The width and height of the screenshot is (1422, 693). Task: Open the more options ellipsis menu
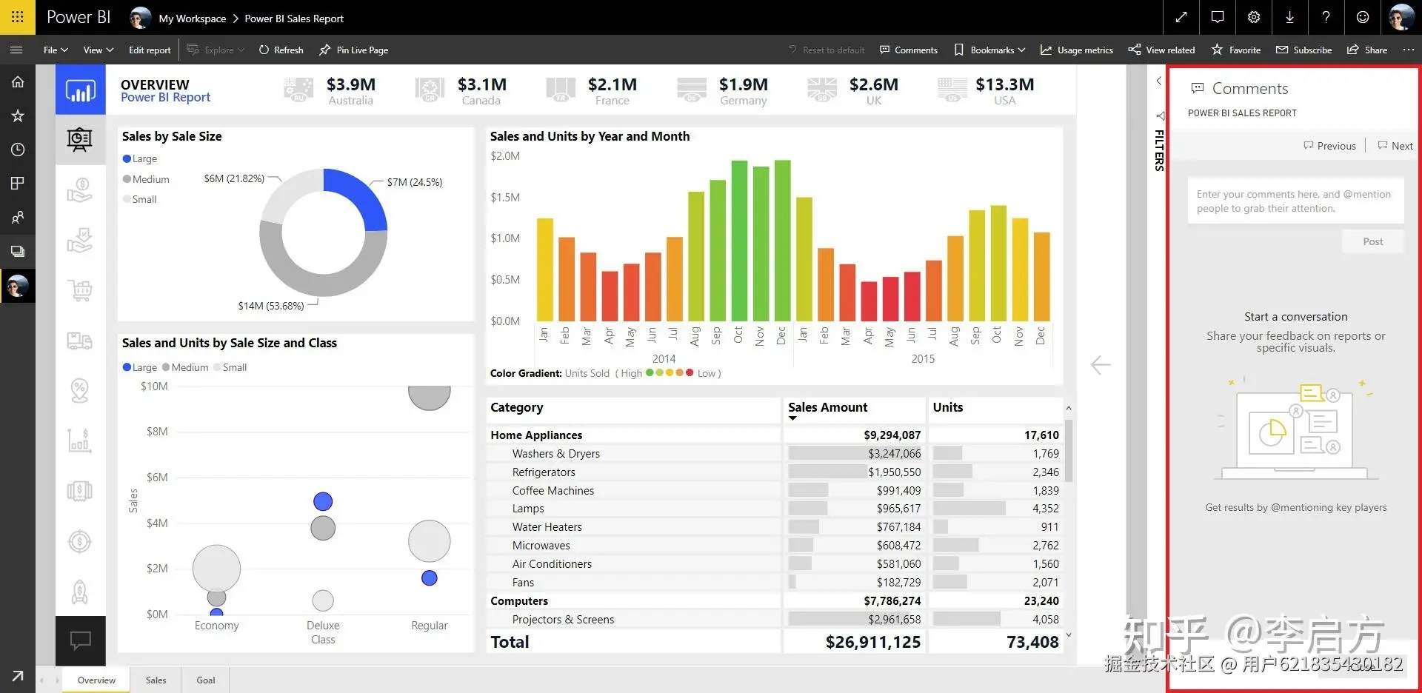1408,50
